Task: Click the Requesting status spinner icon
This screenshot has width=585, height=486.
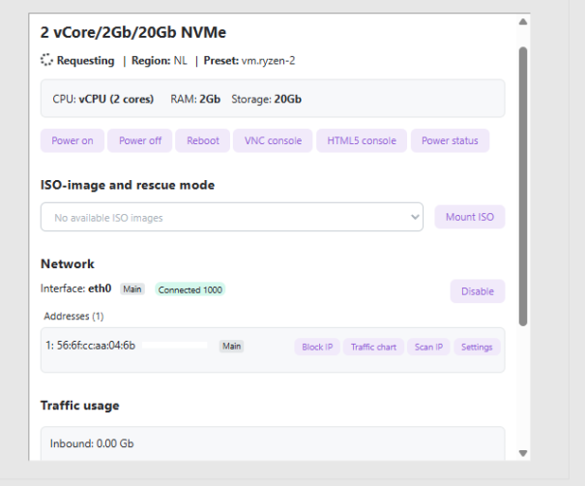Action: click(x=46, y=60)
